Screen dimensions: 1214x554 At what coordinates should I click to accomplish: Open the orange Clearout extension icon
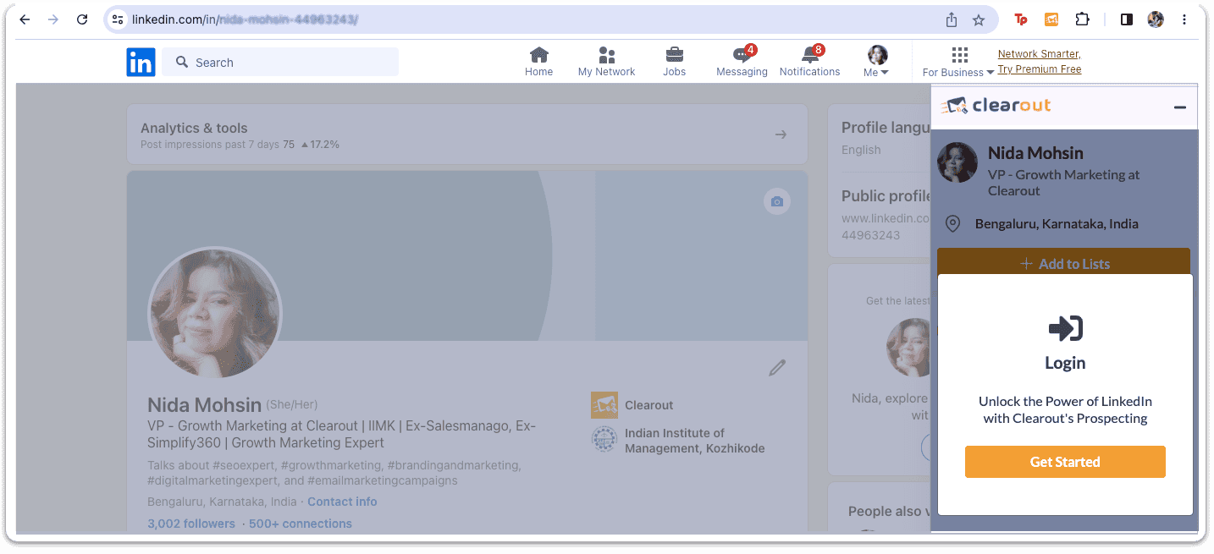coord(1051,19)
